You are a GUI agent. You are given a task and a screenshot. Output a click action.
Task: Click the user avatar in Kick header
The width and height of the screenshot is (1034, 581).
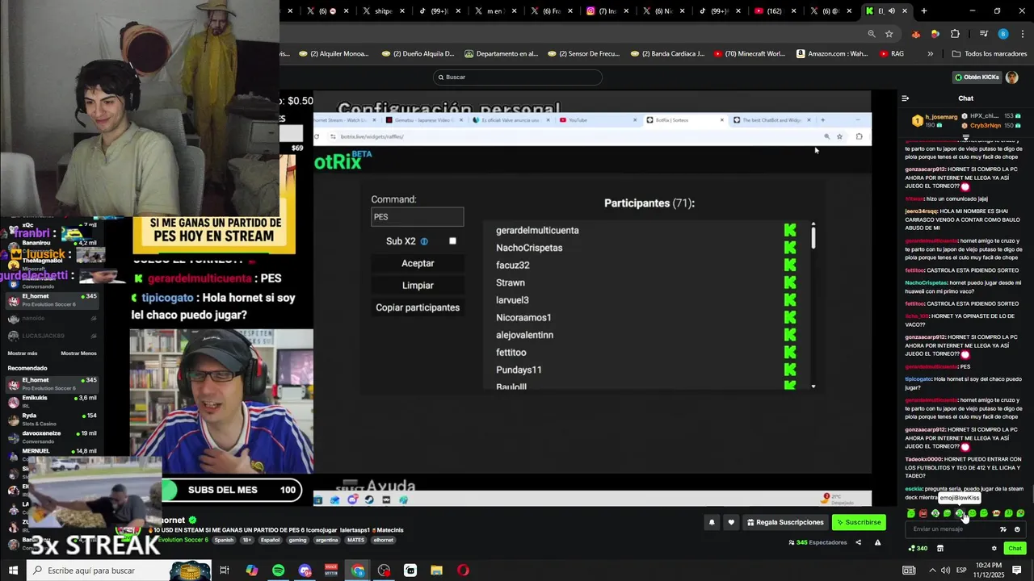tap(1012, 77)
